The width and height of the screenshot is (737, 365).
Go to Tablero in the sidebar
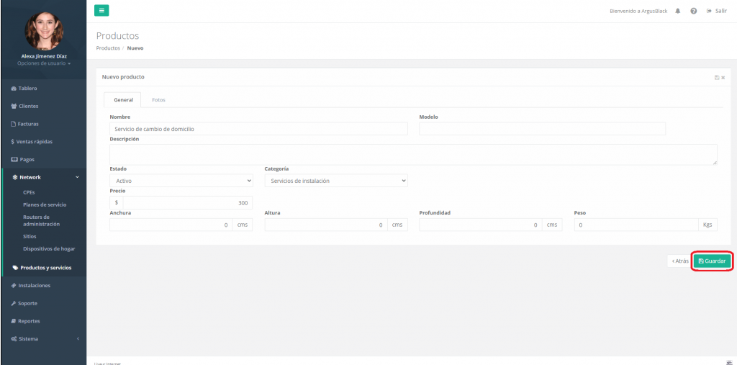[44, 89]
